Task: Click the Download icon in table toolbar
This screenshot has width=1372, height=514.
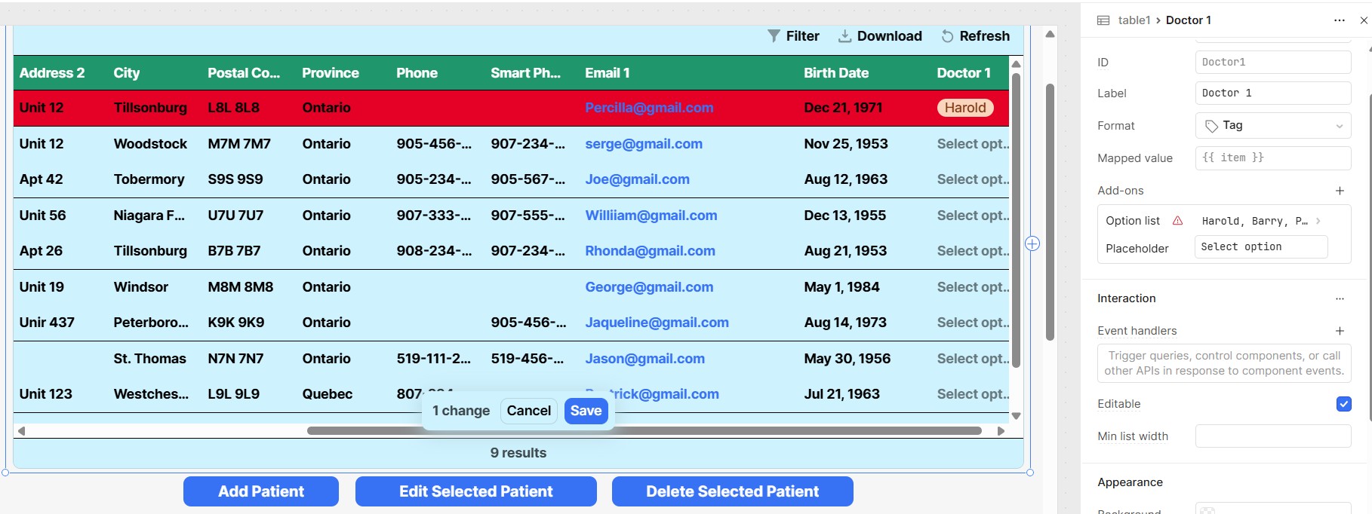Action: point(844,36)
